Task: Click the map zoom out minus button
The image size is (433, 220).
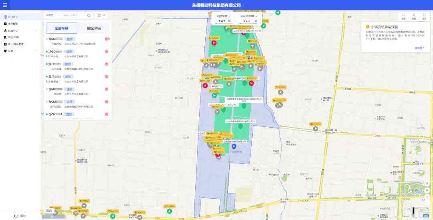Action: (x=427, y=203)
